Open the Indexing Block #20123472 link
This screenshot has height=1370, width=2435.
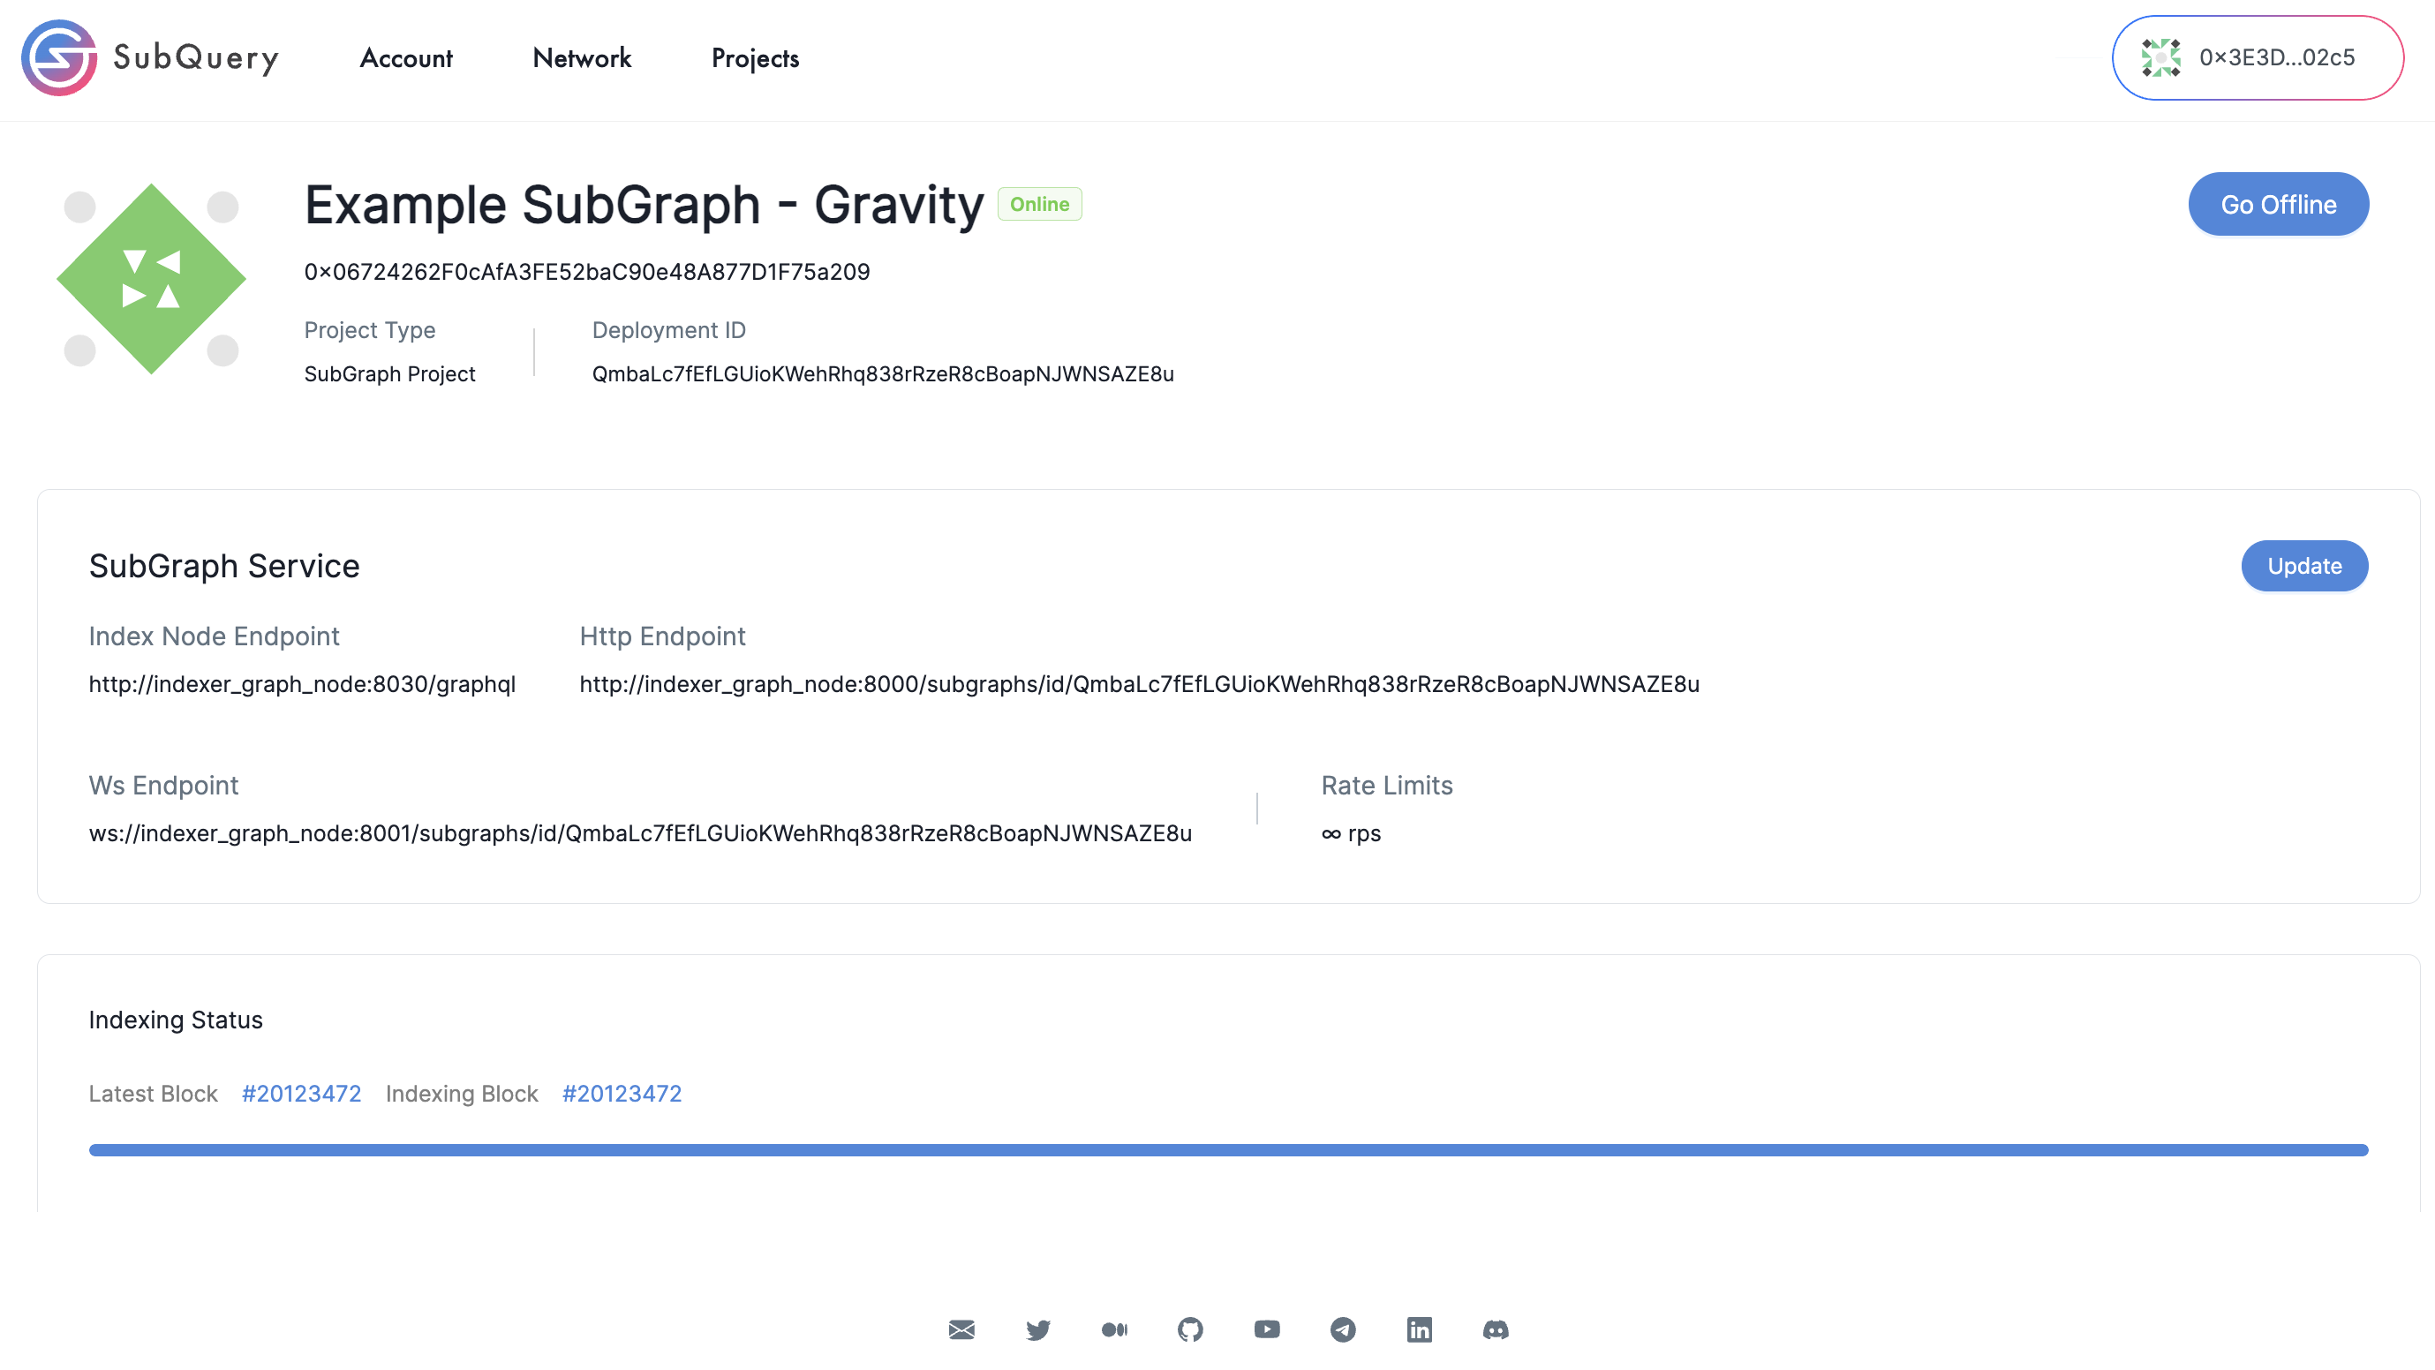pos(621,1093)
